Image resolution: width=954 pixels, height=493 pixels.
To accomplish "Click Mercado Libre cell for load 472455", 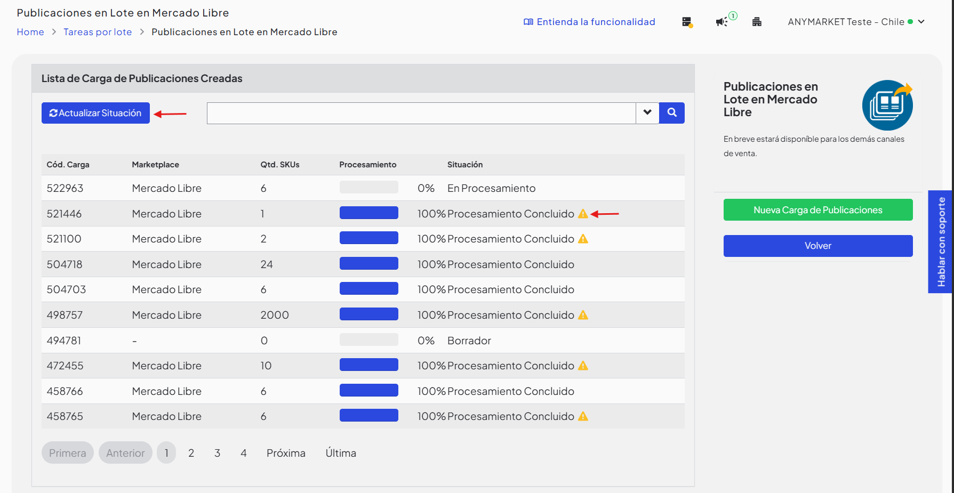I will tap(167, 366).
